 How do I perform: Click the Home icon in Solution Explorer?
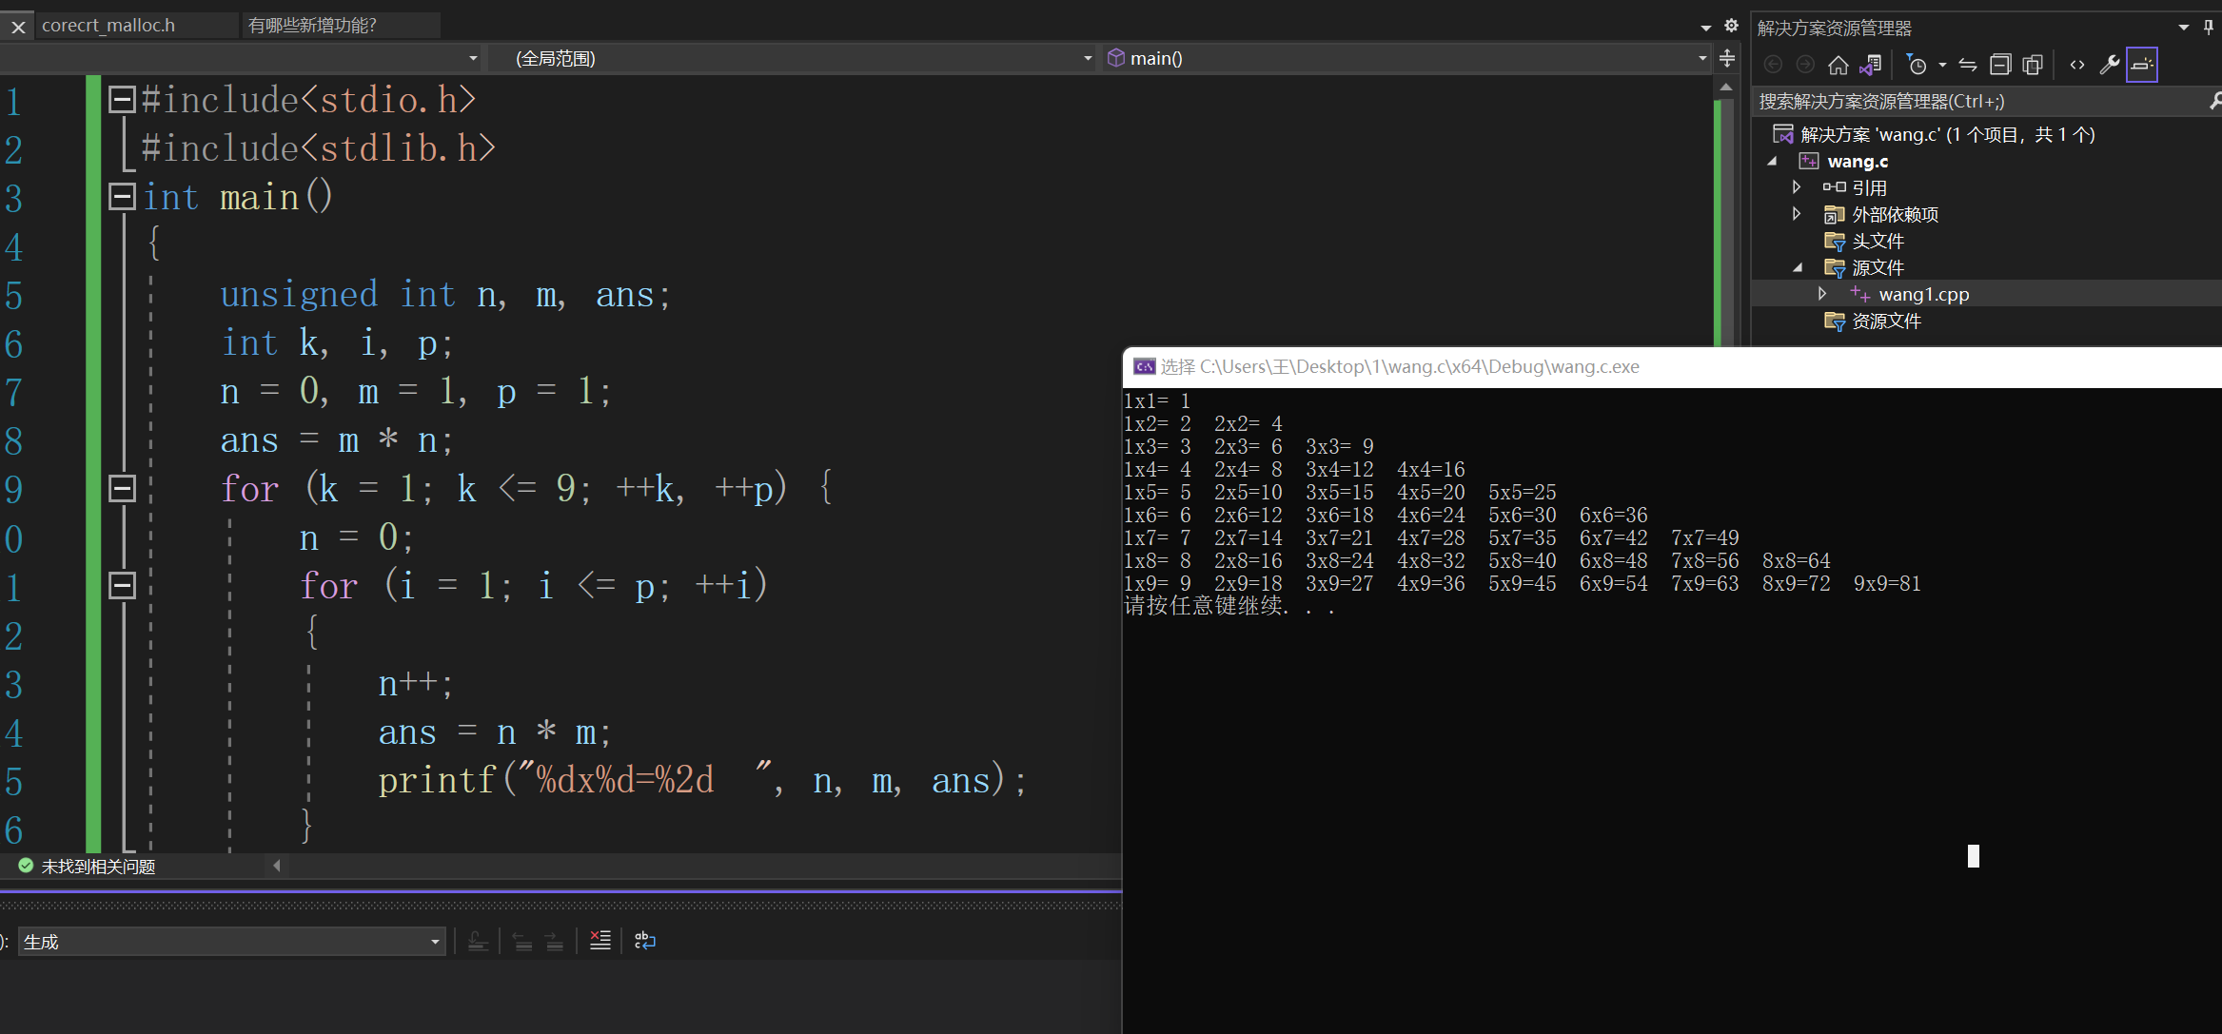[1838, 65]
